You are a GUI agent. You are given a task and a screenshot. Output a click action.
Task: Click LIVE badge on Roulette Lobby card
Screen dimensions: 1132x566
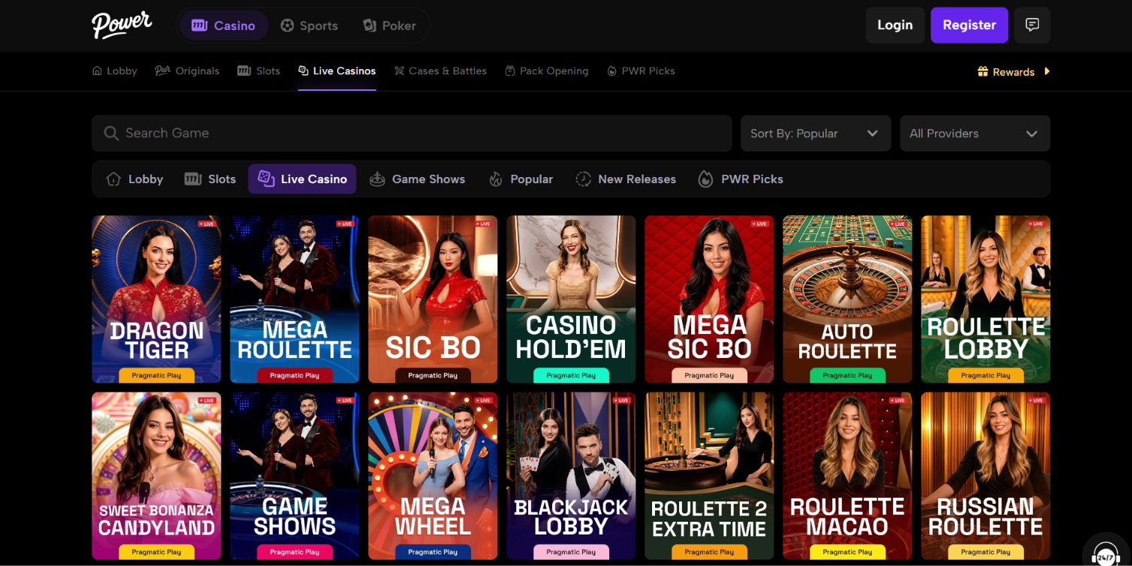[x=1036, y=224]
